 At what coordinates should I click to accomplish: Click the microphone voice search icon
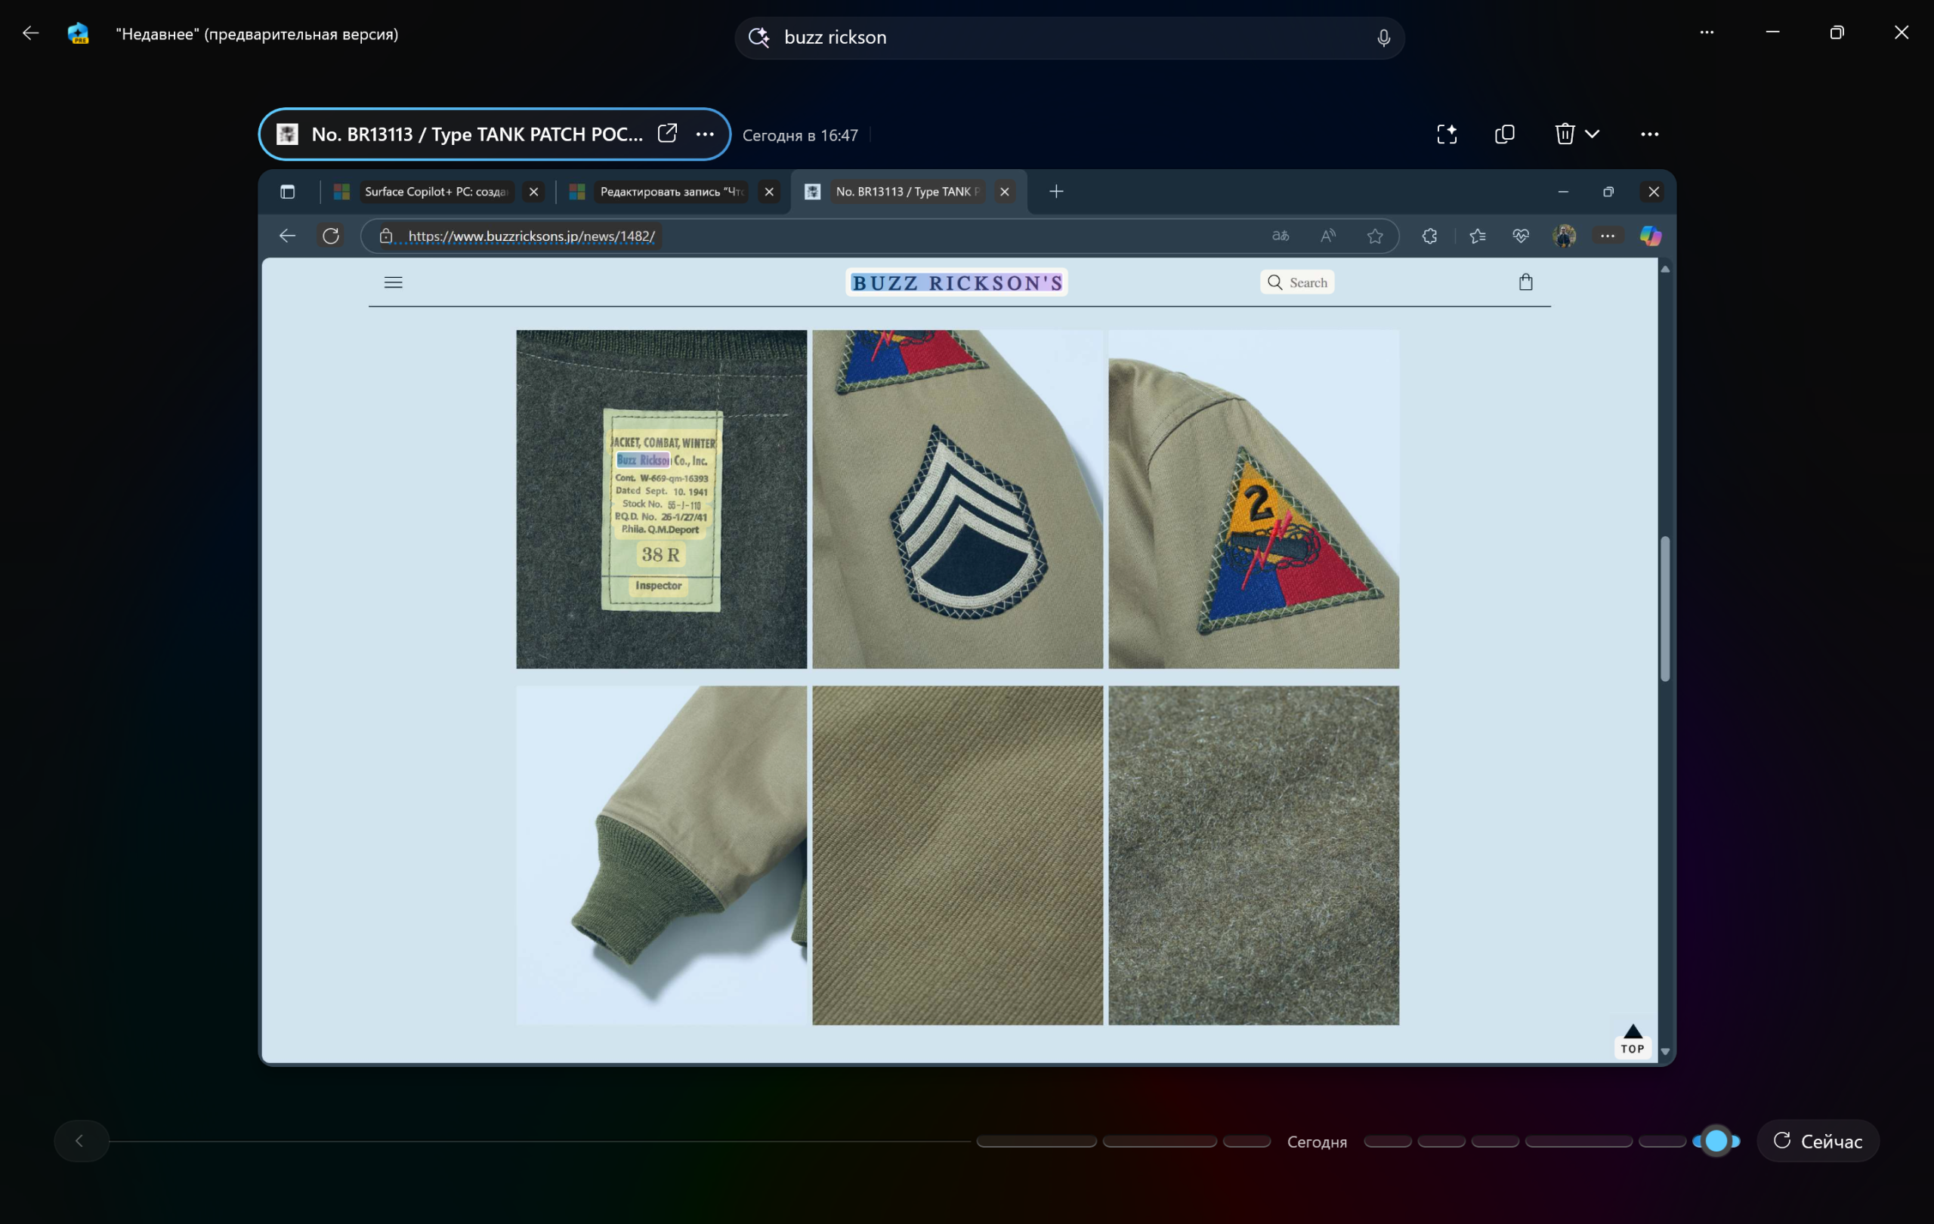coord(1383,38)
